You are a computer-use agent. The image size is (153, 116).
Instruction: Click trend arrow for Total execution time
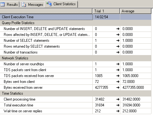[x=118, y=105]
